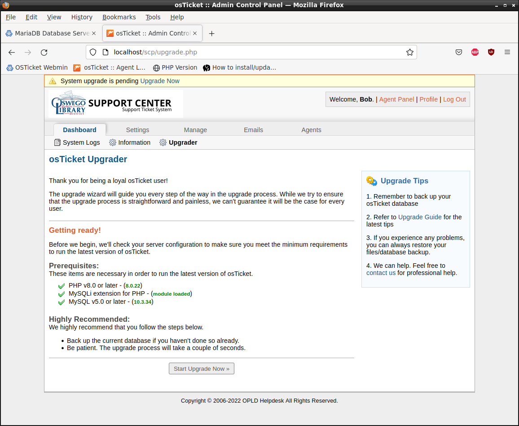Close the osTicket Admin Control tab
The image size is (519, 426).
click(195, 33)
